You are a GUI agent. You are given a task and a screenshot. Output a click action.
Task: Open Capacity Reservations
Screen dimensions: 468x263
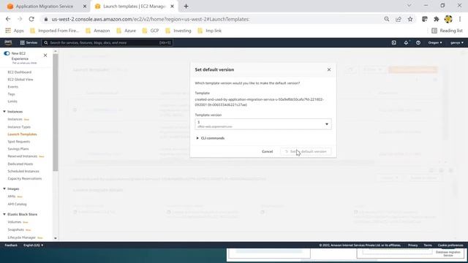point(24,178)
